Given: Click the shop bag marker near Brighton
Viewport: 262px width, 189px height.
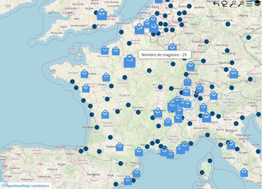Looking at the screenshot, I should pos(102,15).
